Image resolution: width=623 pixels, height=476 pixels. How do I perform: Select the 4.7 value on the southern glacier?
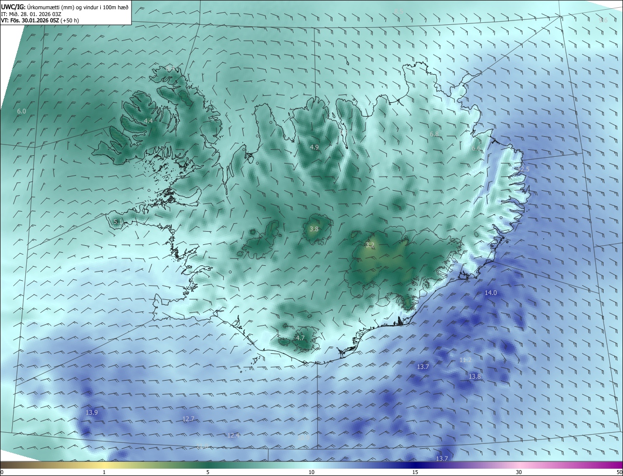(300, 338)
